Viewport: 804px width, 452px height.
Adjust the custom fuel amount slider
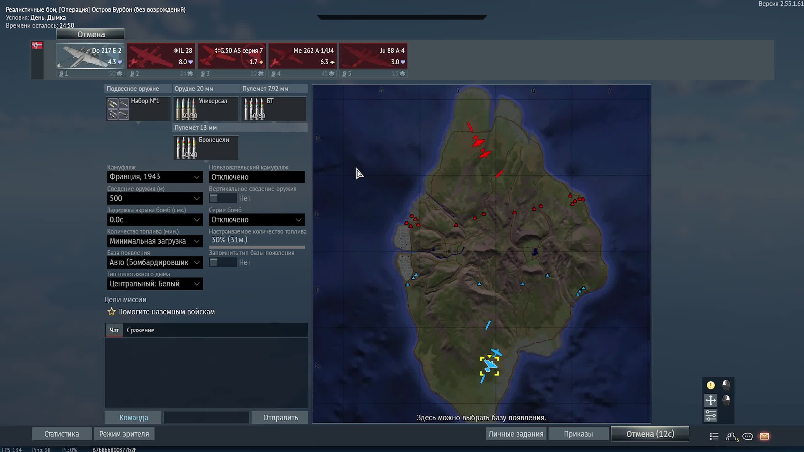pos(257,247)
